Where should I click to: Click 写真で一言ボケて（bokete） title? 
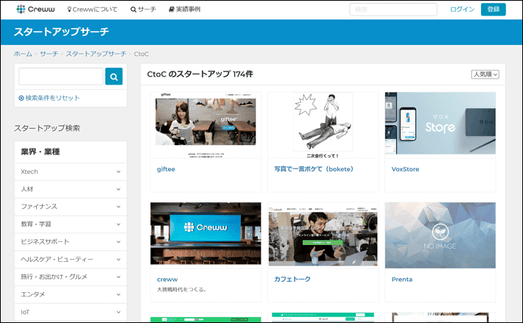coord(314,169)
